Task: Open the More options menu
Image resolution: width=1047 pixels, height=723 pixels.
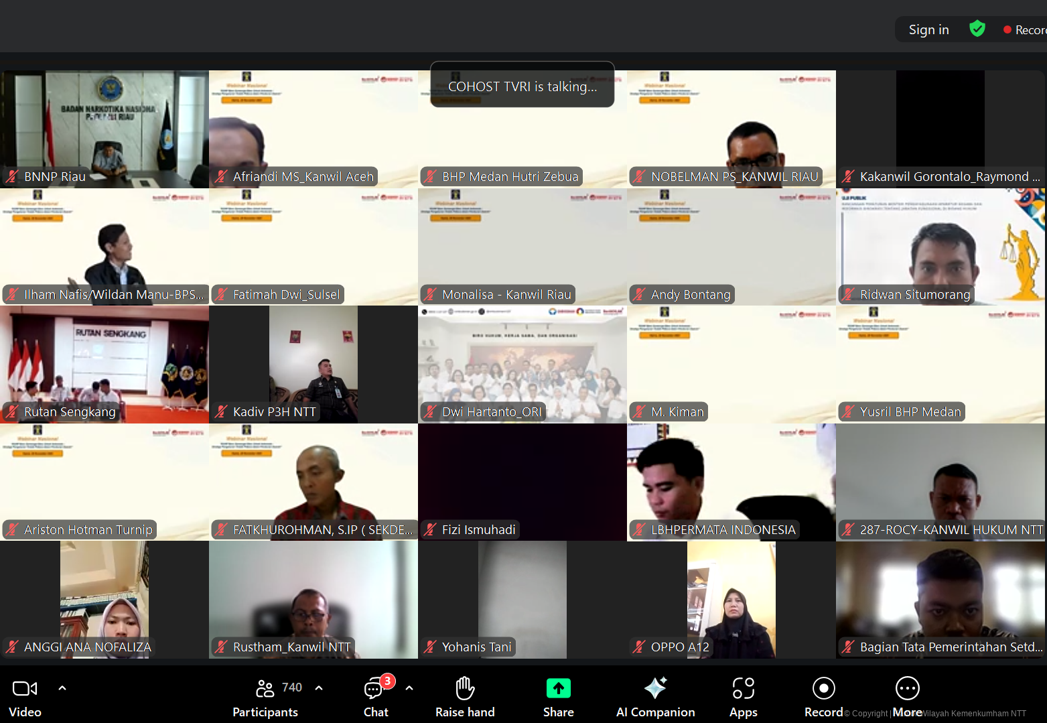Action: 907,689
